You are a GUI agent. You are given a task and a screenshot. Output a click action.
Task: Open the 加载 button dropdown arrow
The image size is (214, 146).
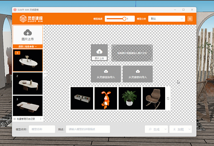click(190, 129)
